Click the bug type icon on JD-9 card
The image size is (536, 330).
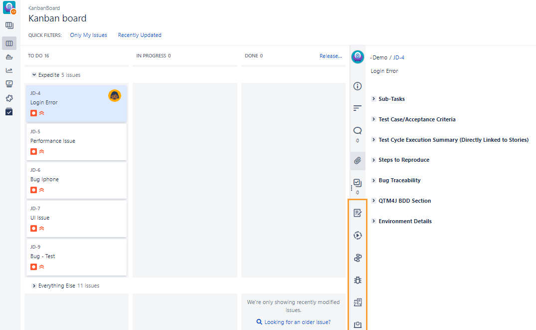point(33,267)
